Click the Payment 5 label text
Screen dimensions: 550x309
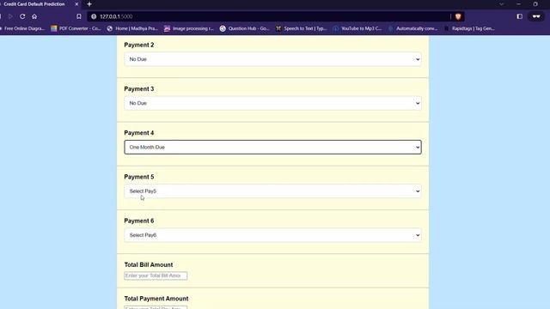(x=139, y=177)
